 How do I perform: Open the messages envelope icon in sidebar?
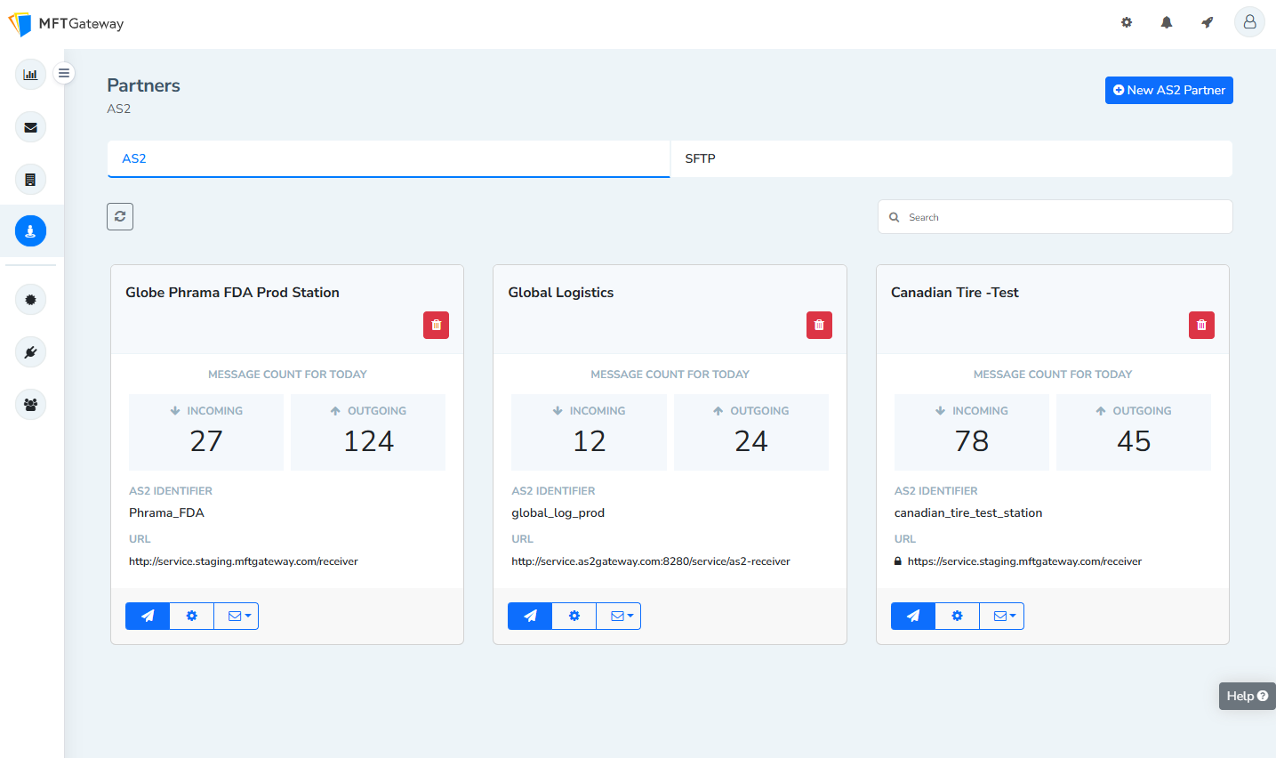point(30,127)
